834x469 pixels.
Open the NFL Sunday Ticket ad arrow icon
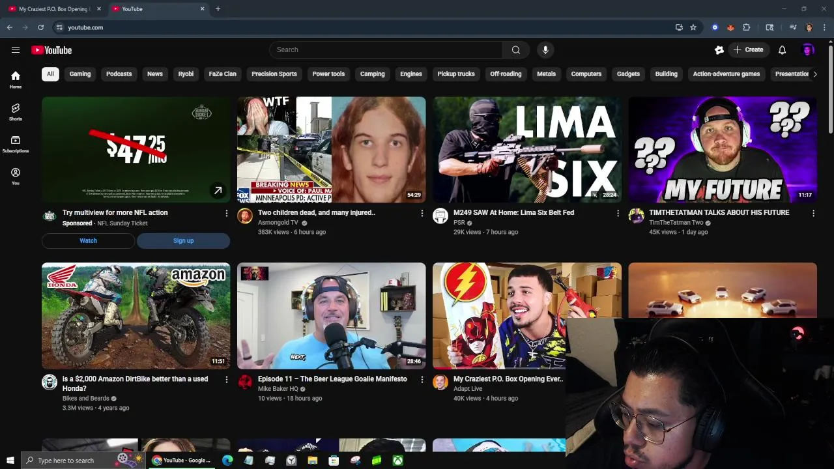[x=218, y=191]
